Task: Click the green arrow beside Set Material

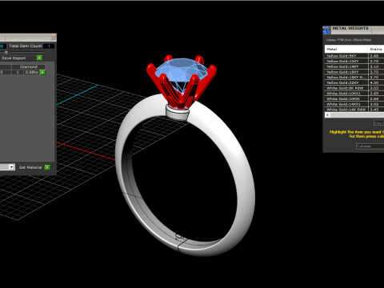Action: tap(47, 167)
